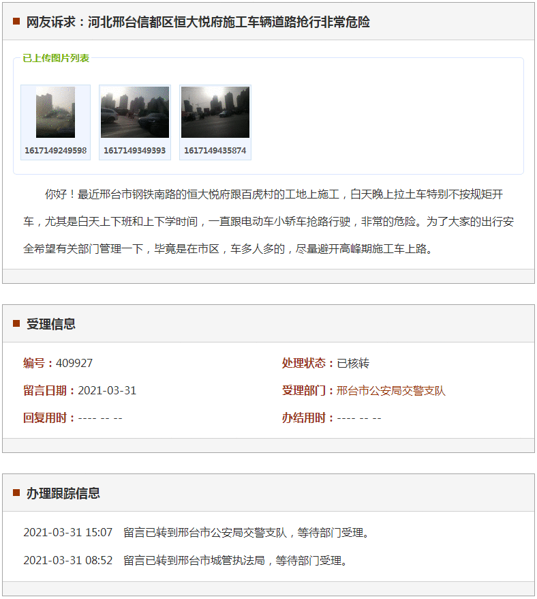This screenshot has height=599, width=537.
Task: Click red square icon beside 办理跟踪信息 header
Action: pos(16,493)
